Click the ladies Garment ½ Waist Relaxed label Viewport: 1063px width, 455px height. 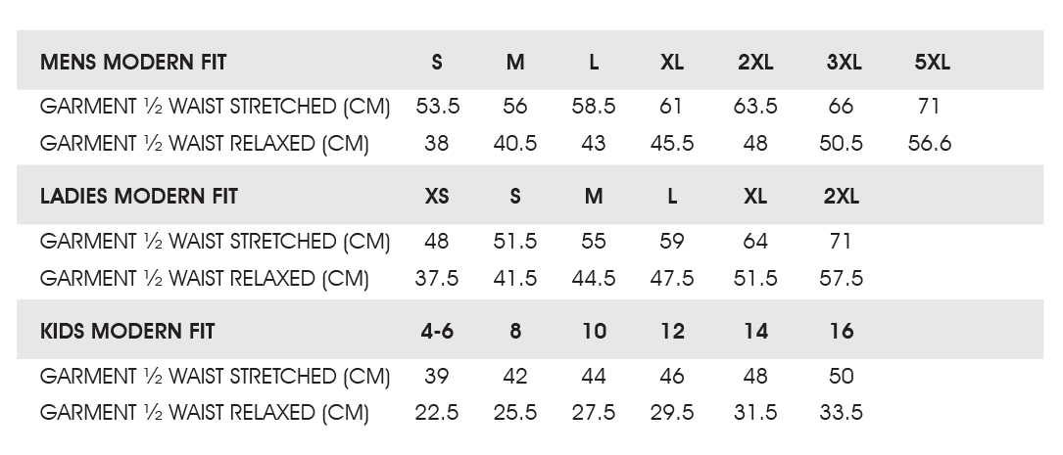[204, 278]
